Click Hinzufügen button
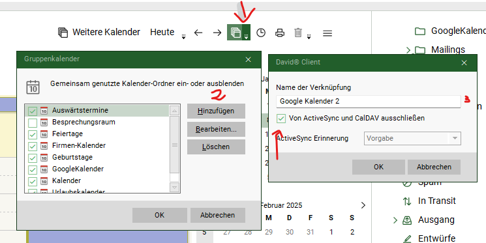 [216, 111]
